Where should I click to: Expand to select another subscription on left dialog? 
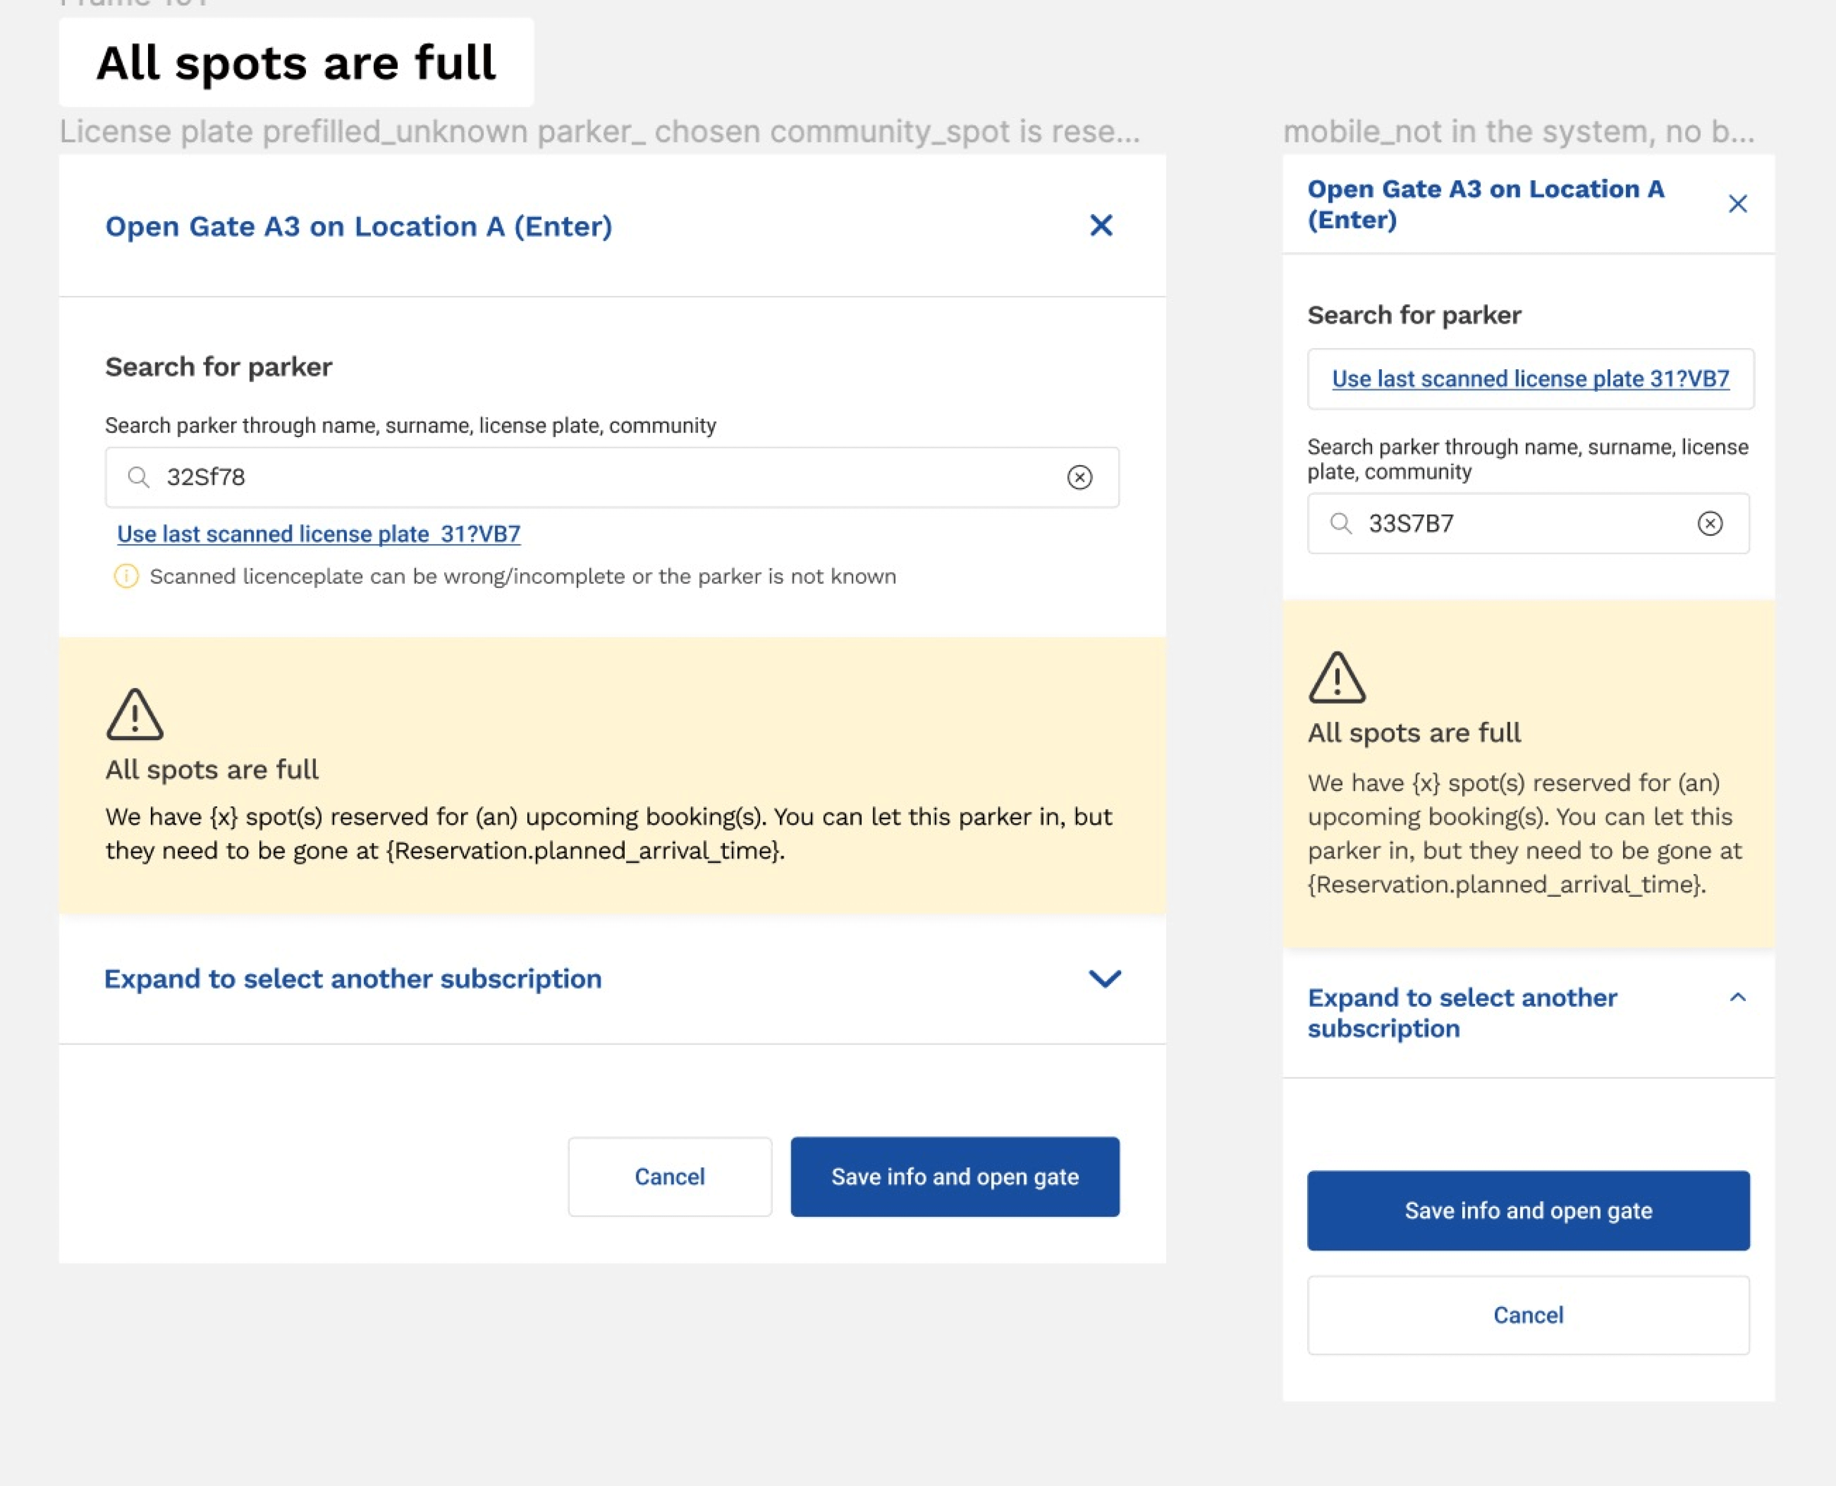pos(353,979)
